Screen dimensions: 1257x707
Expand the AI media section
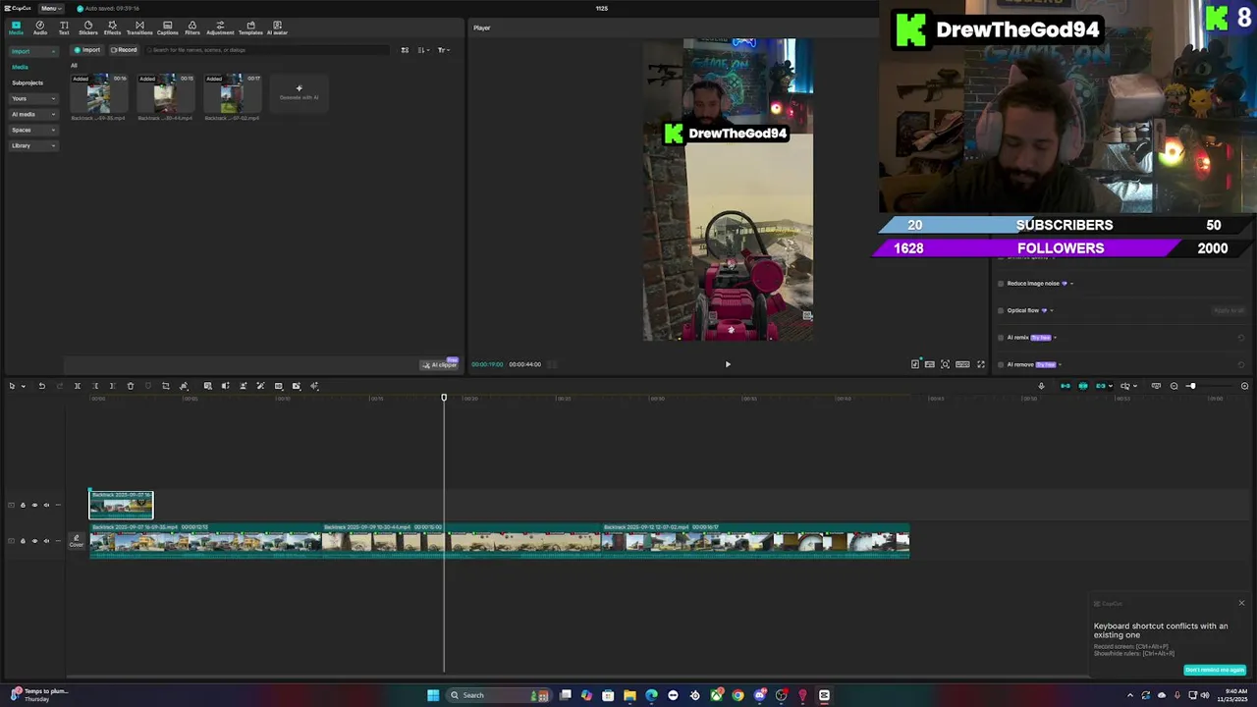click(32, 114)
